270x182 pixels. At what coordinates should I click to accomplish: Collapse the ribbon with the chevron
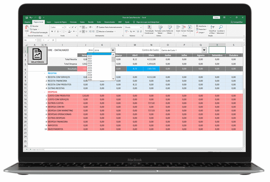point(244,36)
